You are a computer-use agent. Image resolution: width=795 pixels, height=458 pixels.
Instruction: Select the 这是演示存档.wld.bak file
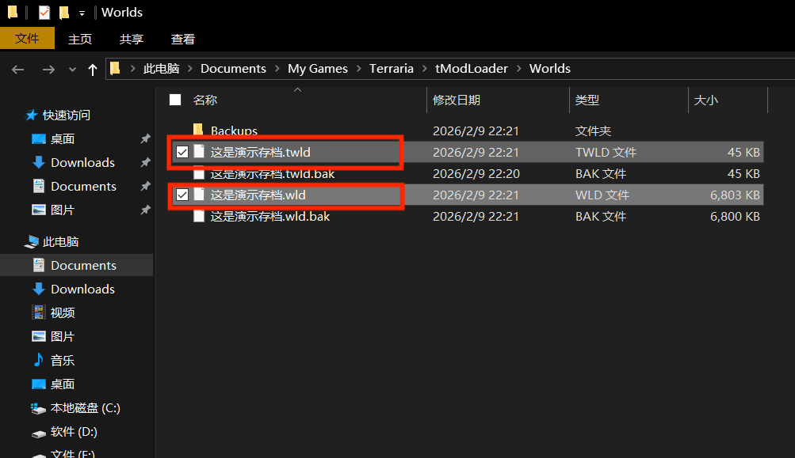point(269,217)
